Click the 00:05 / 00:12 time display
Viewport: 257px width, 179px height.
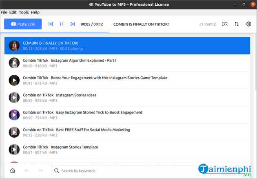click(x=92, y=24)
